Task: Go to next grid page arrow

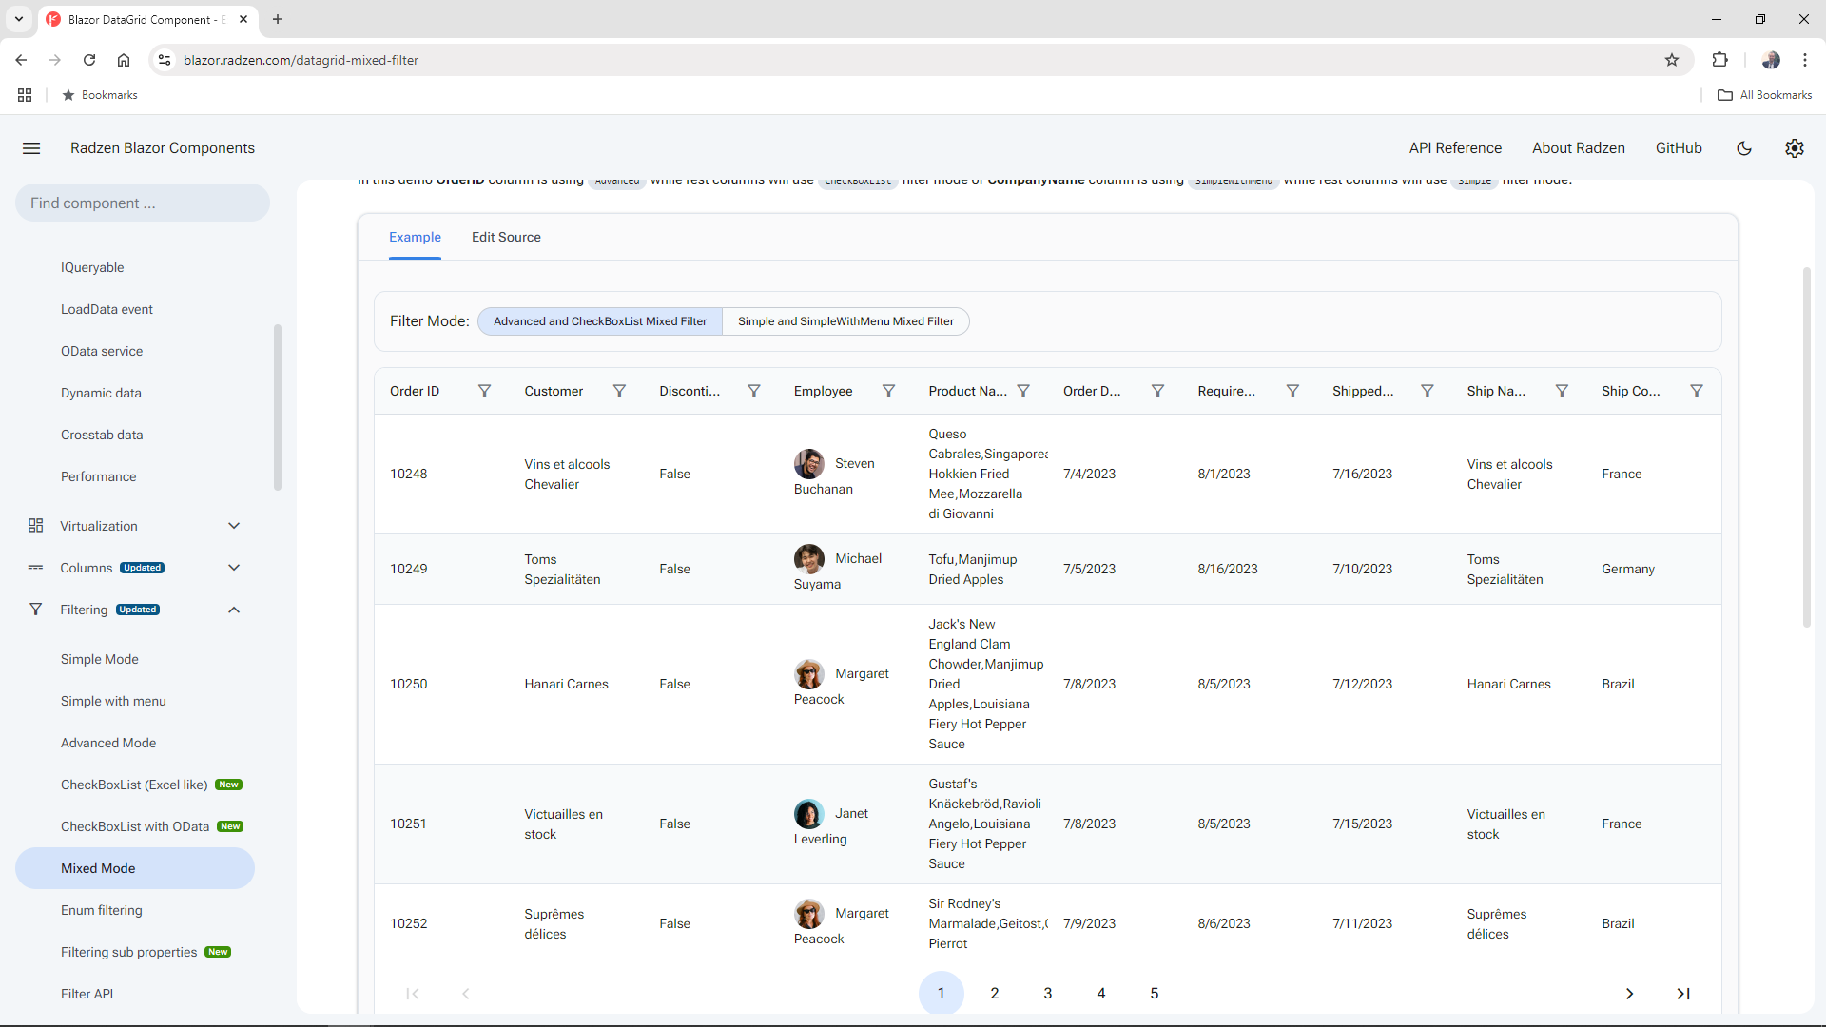Action: [1629, 994]
